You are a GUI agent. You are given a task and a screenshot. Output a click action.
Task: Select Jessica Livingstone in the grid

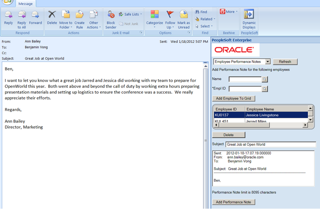[276, 115]
